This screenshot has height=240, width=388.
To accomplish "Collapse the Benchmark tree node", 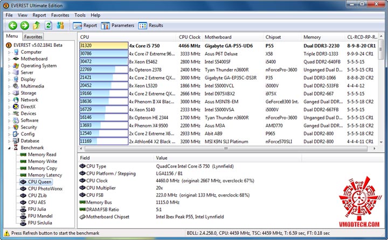I will tap(9, 148).
